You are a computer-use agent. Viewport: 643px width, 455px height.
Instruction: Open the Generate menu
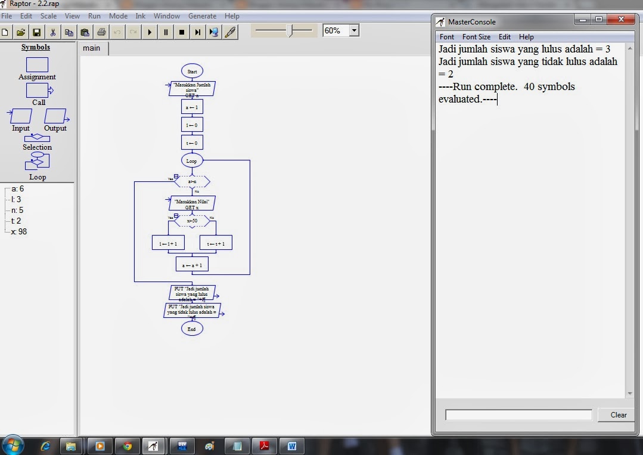click(x=202, y=16)
